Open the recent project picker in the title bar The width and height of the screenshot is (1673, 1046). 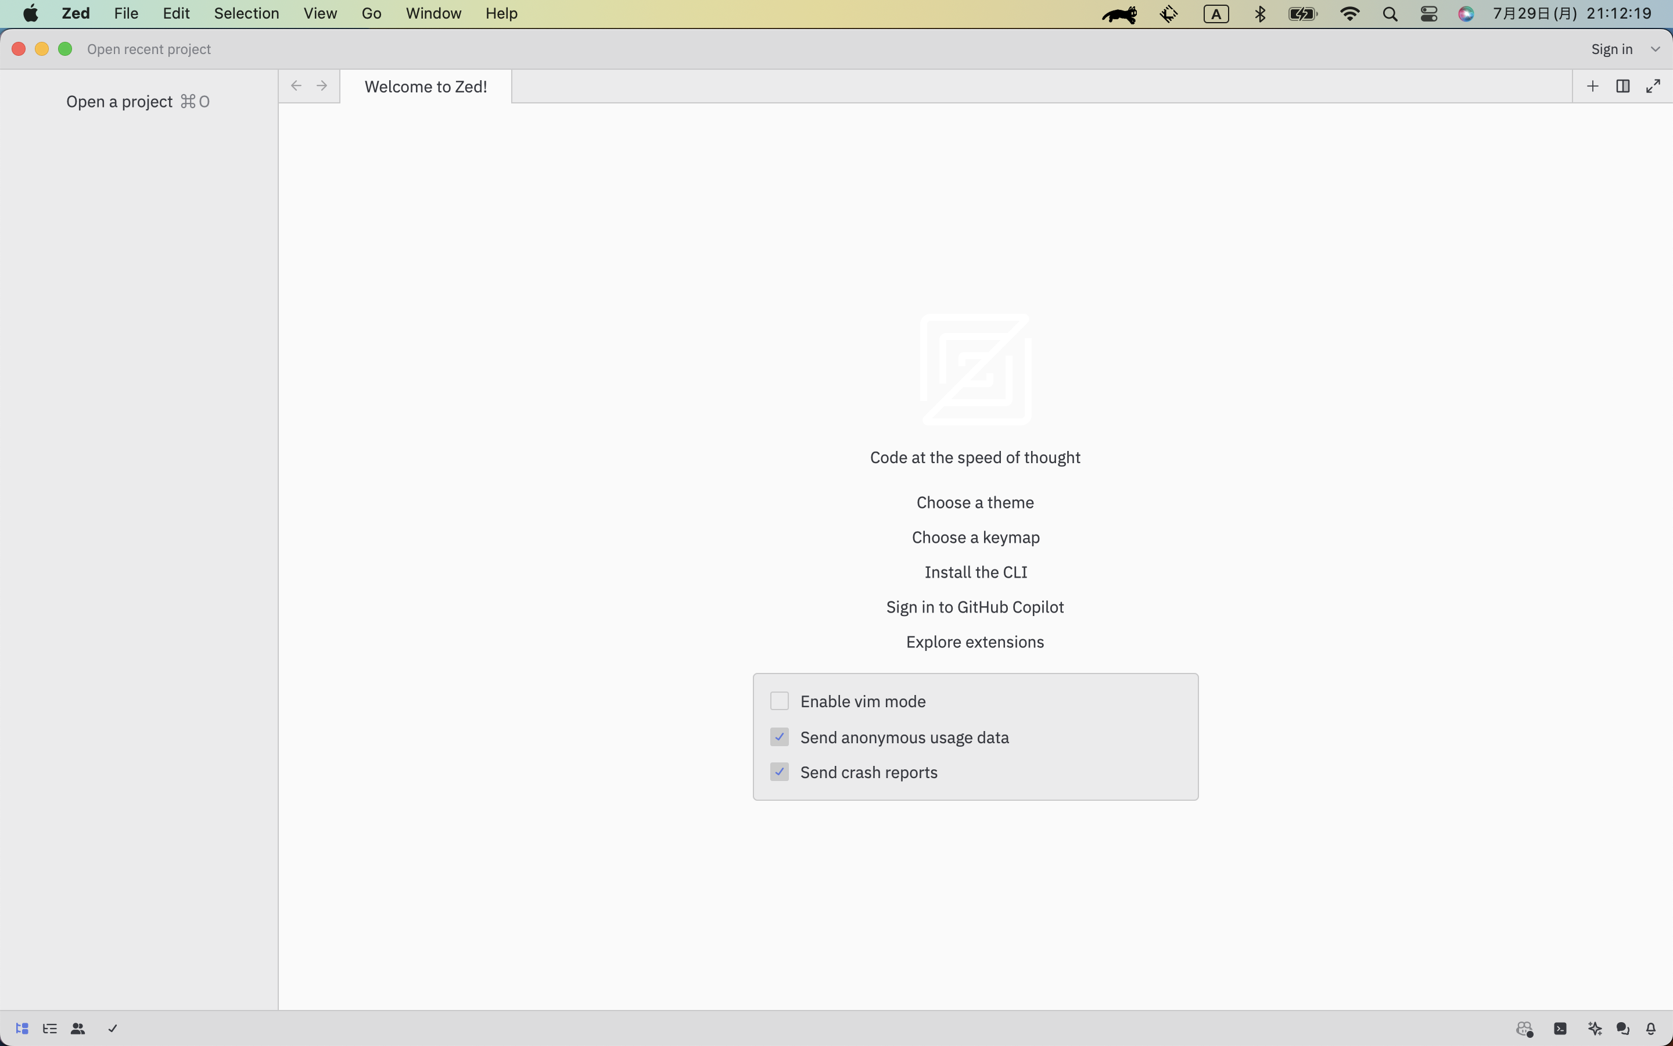(x=149, y=49)
